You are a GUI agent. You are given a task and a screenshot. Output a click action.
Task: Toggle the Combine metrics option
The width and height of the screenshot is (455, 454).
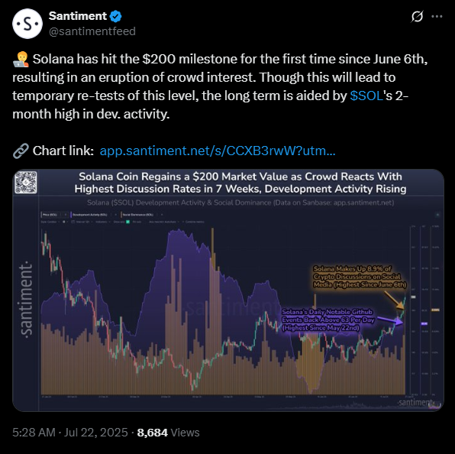194,222
